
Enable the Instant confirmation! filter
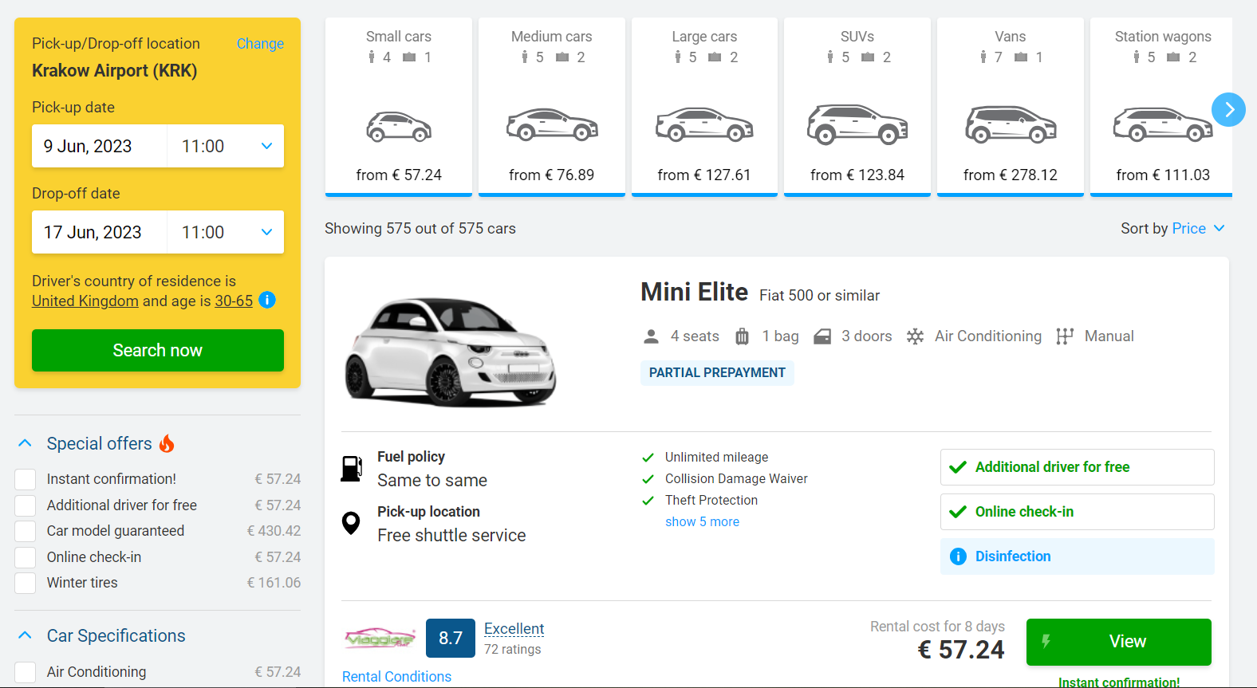(x=24, y=478)
